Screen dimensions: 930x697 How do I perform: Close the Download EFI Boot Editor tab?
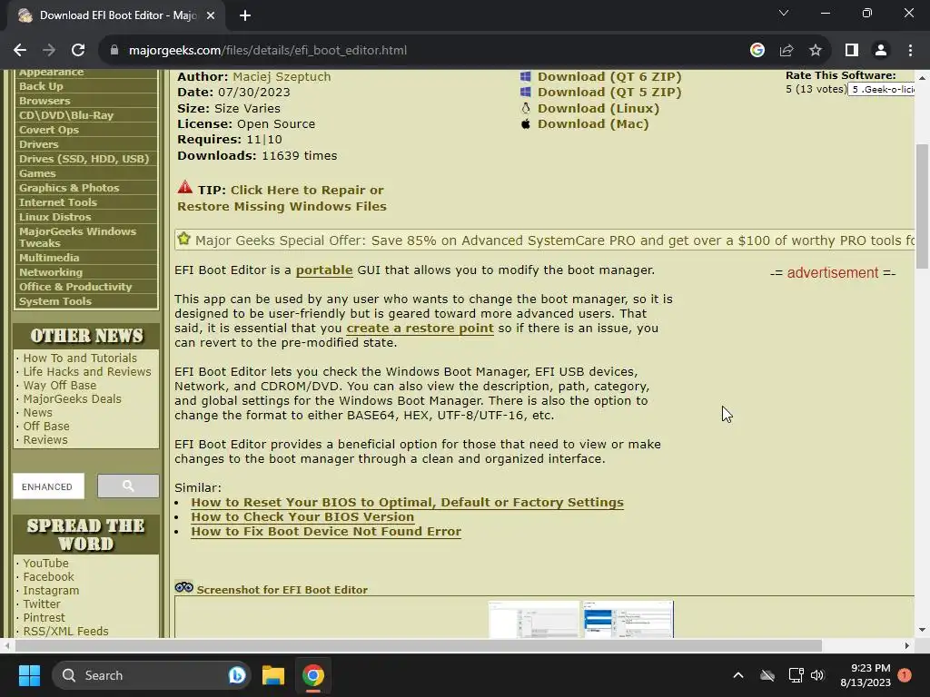pos(211,16)
